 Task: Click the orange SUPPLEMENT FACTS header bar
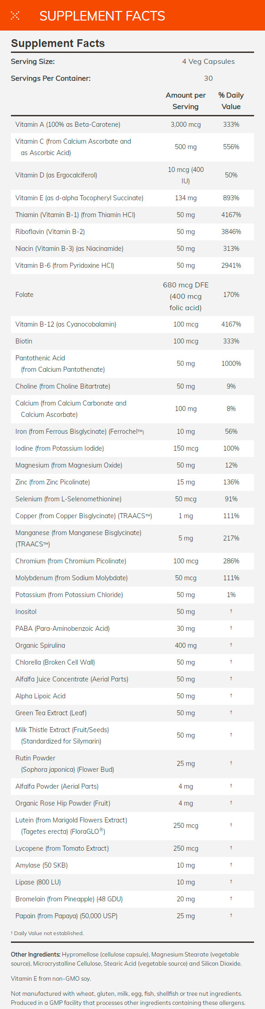click(132, 16)
